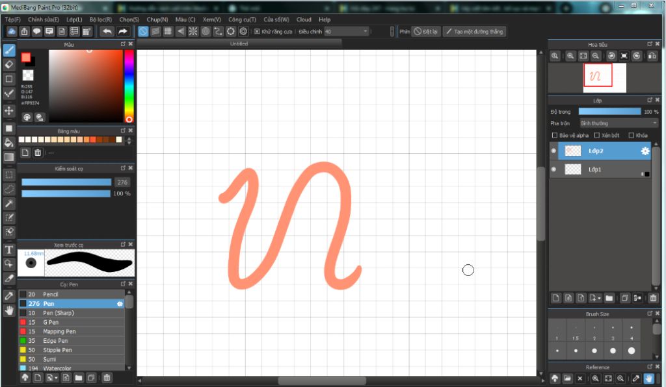This screenshot has height=387, width=666.
Task: Zoom in on the Navigator panel
Action: coord(570,56)
